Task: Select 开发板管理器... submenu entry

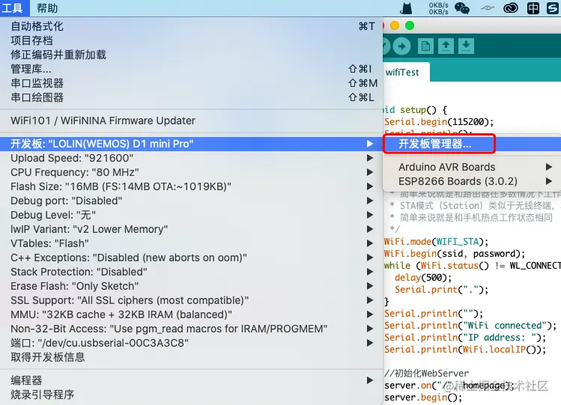Action: pos(472,144)
